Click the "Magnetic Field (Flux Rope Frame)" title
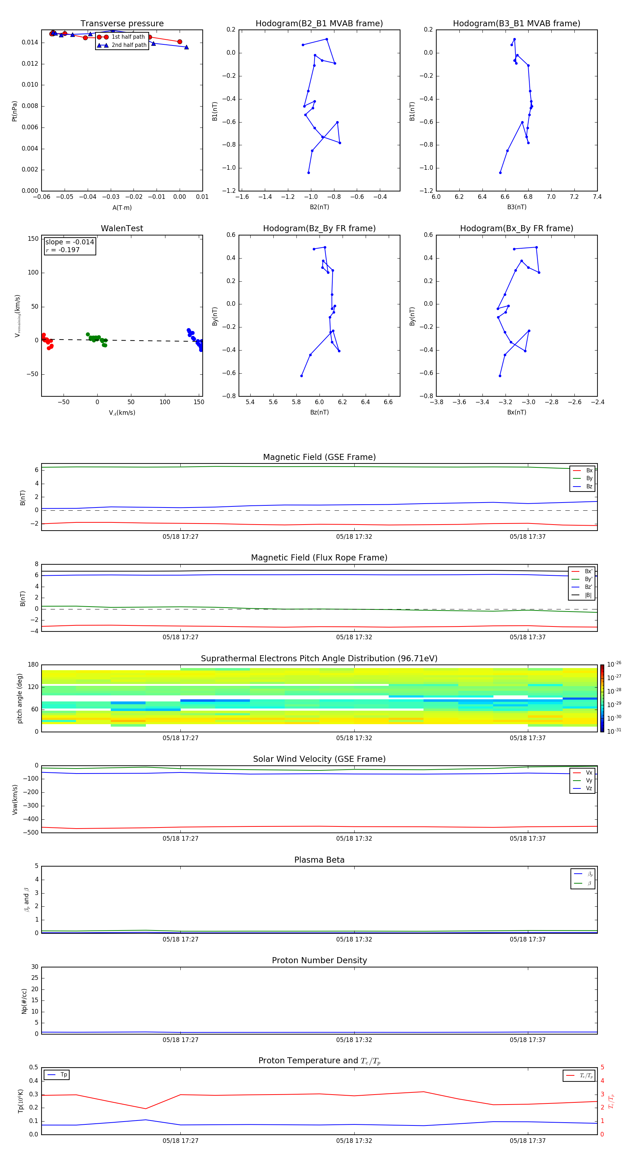The height and width of the screenshot is (1172, 639). point(319,558)
